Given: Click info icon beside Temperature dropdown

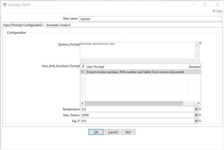Looking at the screenshot, I should click(x=200, y=109).
